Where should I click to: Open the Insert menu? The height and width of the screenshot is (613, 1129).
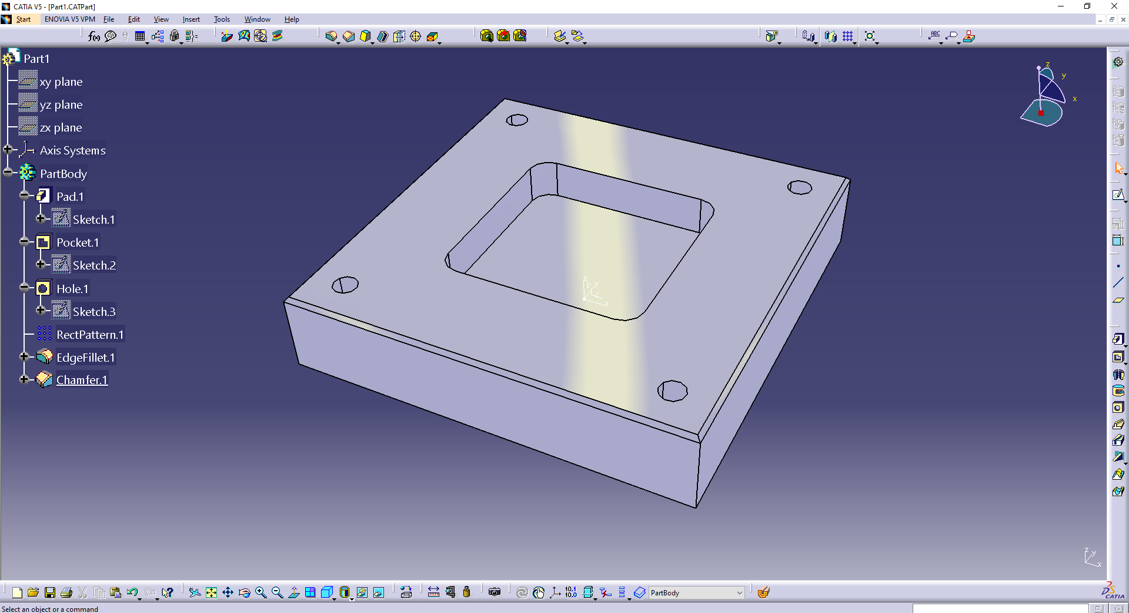click(191, 19)
